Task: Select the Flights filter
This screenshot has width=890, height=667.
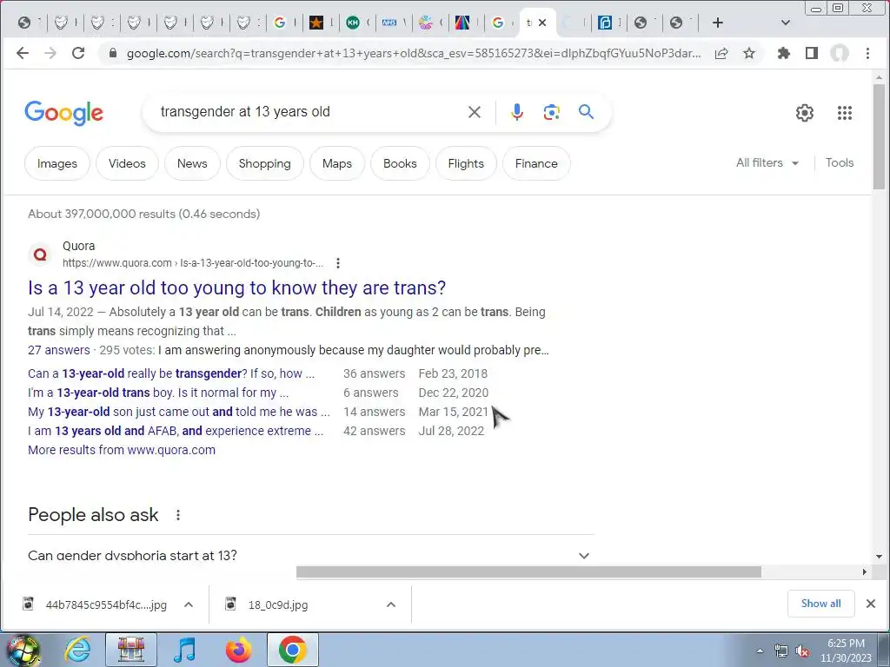Action: pyautogui.click(x=466, y=163)
